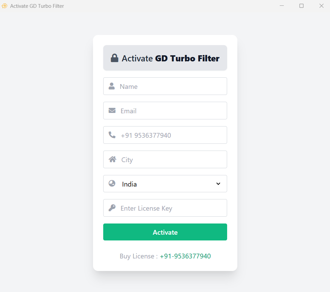Click the key icon beside License Key
The width and height of the screenshot is (330, 292).
pos(112,208)
